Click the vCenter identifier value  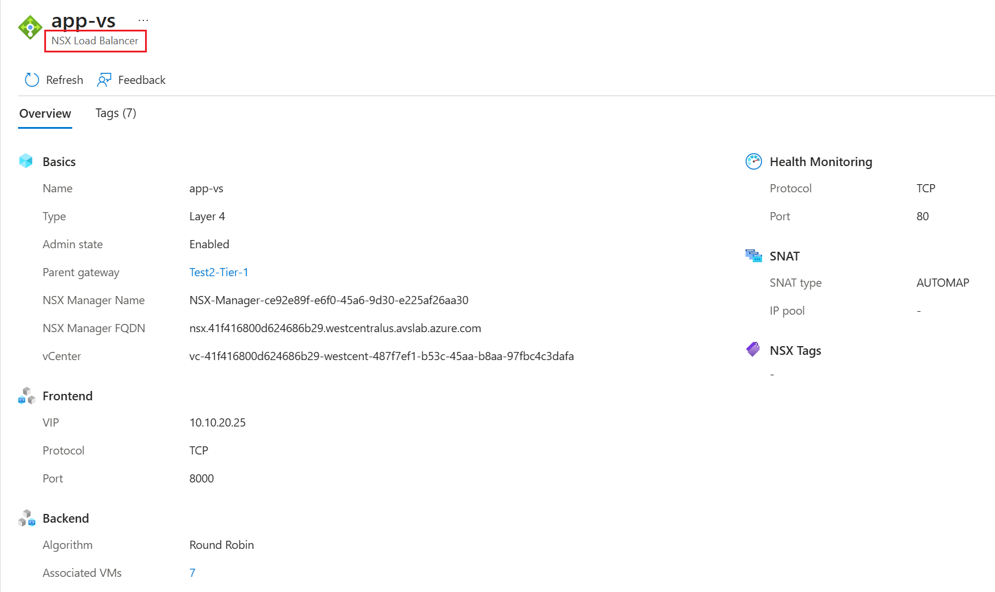click(x=382, y=356)
